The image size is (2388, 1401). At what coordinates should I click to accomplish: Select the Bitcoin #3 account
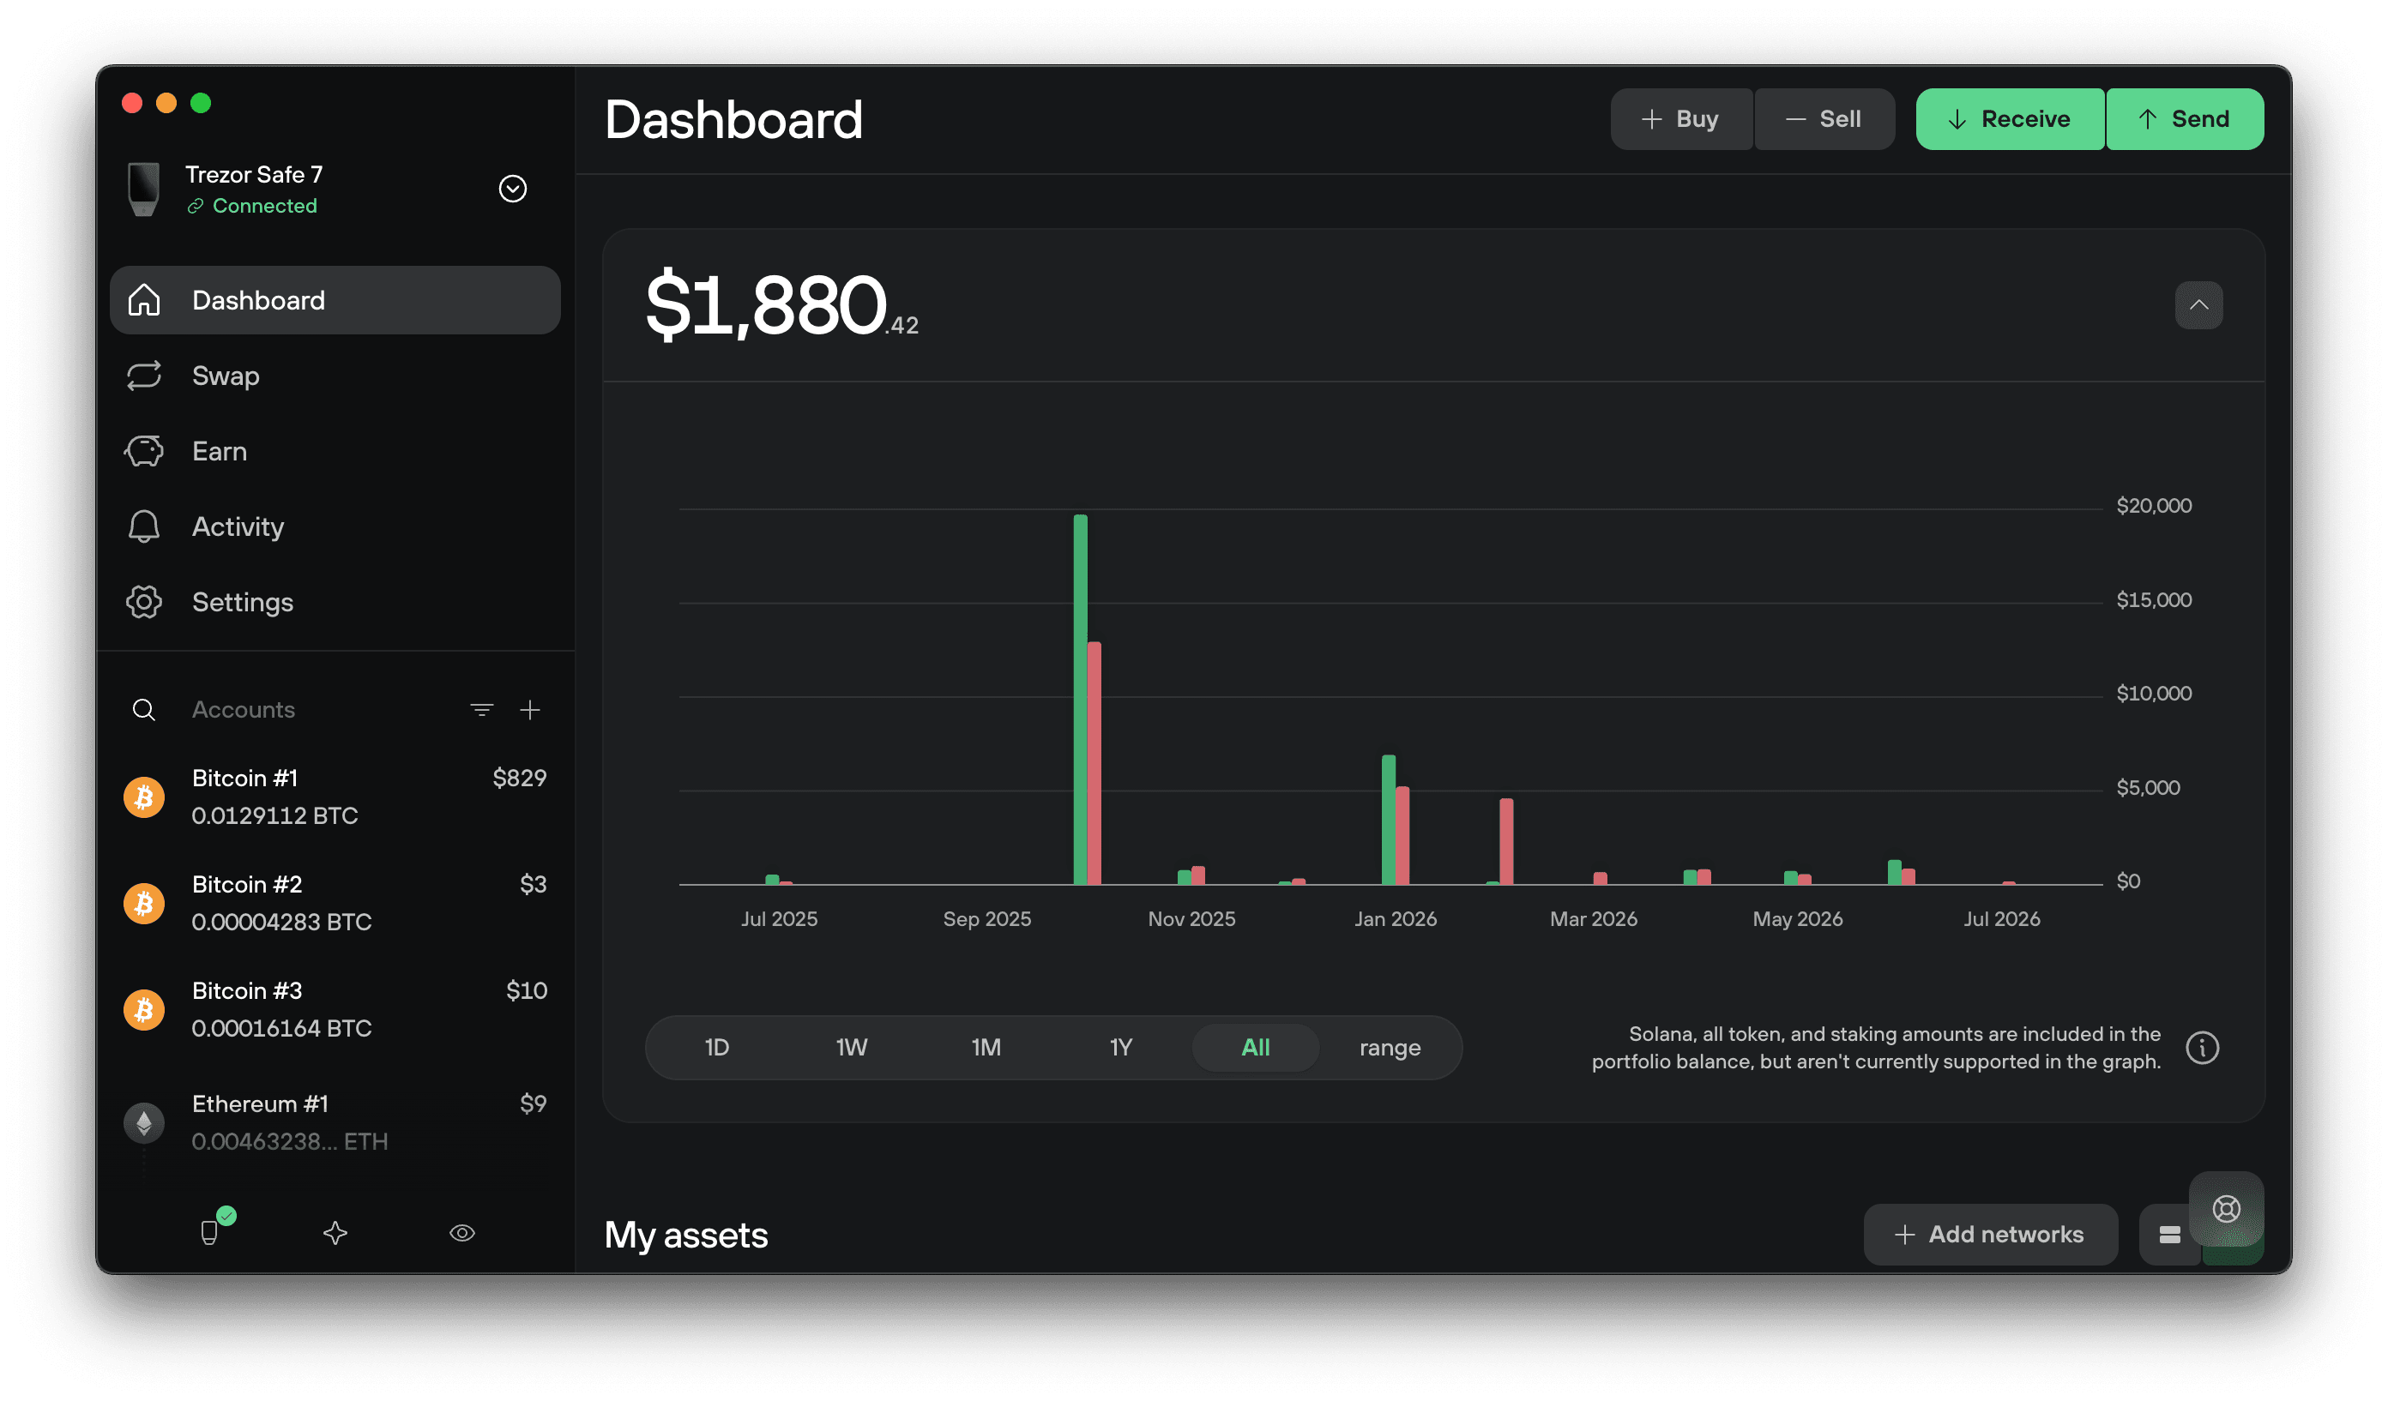pyautogui.click(x=335, y=1009)
